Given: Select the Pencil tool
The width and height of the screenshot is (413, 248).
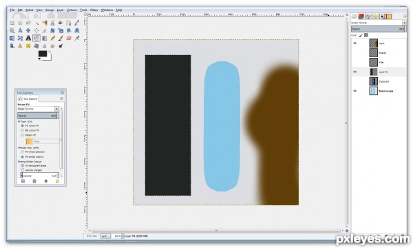Looking at the screenshot, I should 53,38.
